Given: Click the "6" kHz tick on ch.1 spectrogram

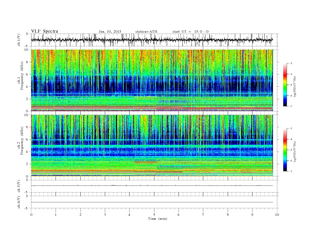Looking at the screenshot, I should (x=28, y=74).
